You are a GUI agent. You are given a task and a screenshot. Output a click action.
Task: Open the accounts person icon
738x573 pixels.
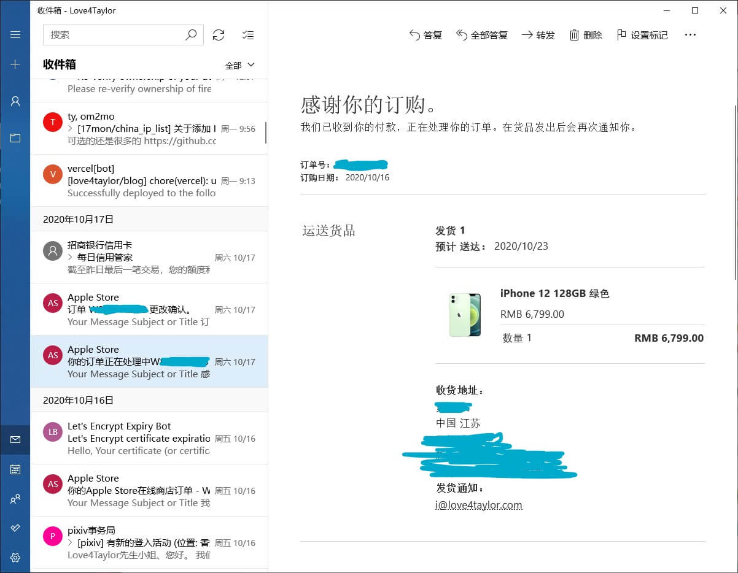(x=15, y=101)
